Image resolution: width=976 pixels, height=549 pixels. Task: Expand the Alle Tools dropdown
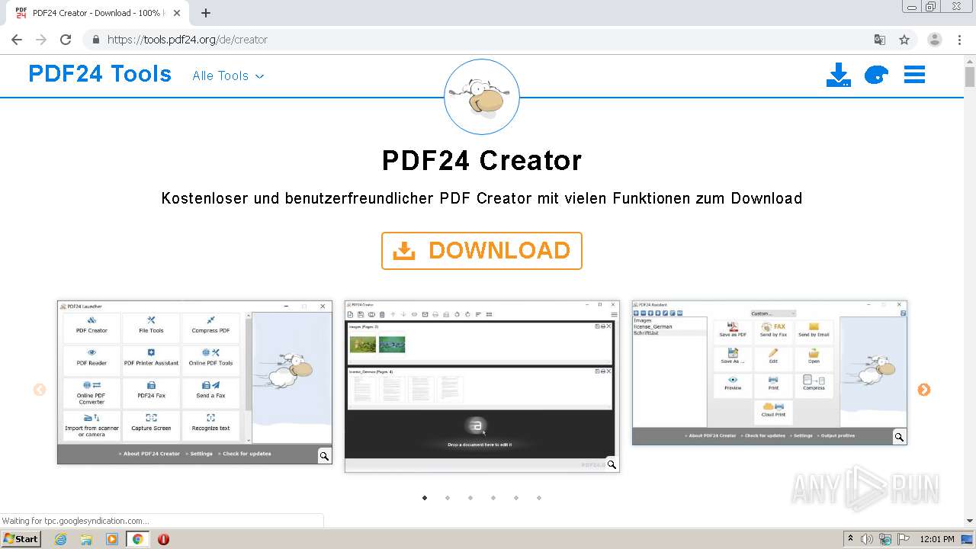[x=228, y=75]
